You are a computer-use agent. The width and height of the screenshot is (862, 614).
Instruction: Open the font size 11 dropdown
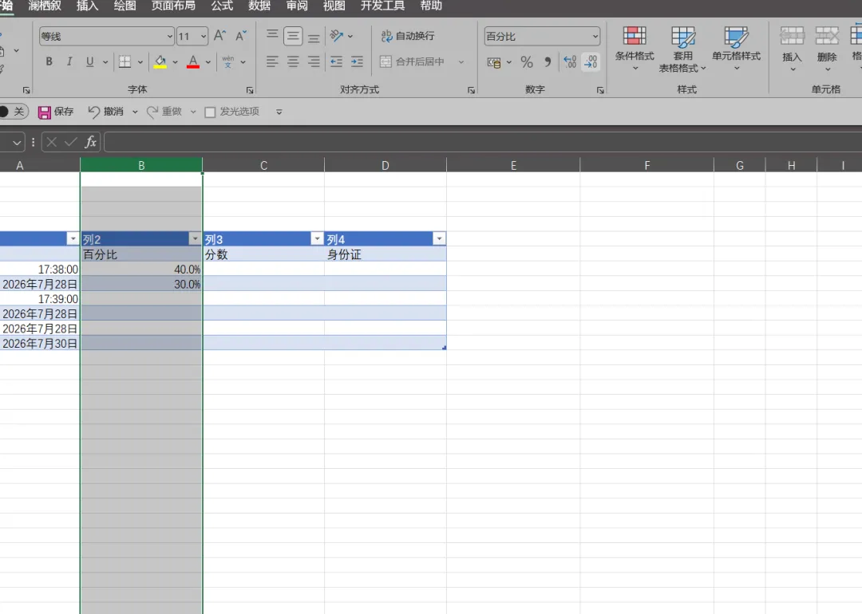click(x=204, y=36)
